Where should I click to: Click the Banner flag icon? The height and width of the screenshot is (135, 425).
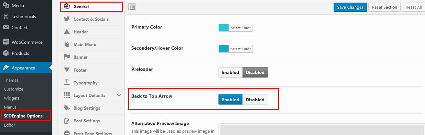[x=67, y=57]
